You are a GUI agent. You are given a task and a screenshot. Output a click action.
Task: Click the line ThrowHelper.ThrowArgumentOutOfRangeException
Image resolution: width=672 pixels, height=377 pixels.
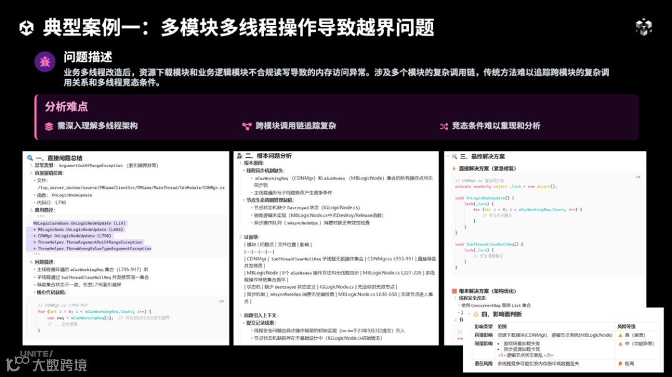[88, 242]
